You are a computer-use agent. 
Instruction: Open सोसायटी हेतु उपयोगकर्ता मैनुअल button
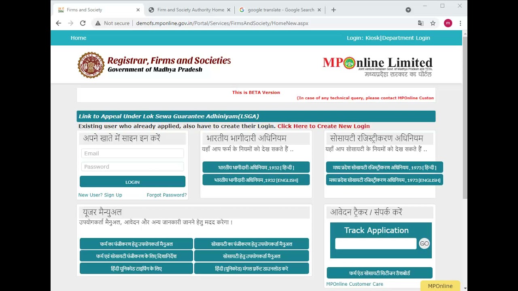tap(251, 256)
